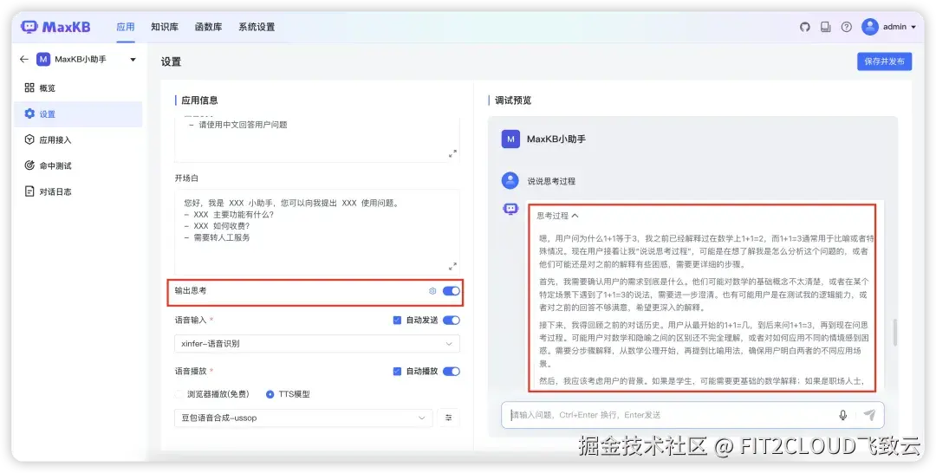Switch to the 系统设置 tab
The width and height of the screenshot is (936, 473).
click(257, 27)
